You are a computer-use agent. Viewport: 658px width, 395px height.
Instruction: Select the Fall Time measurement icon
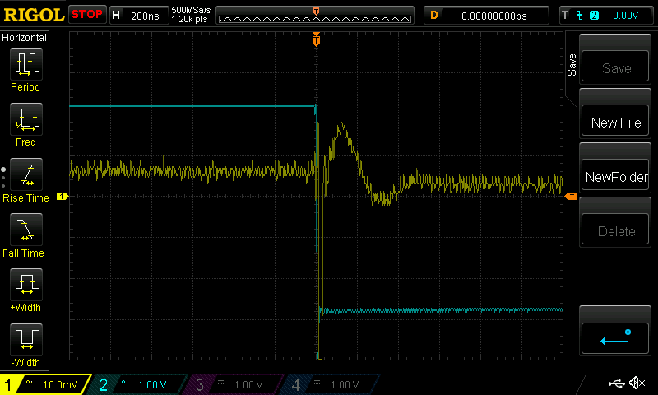click(26, 230)
